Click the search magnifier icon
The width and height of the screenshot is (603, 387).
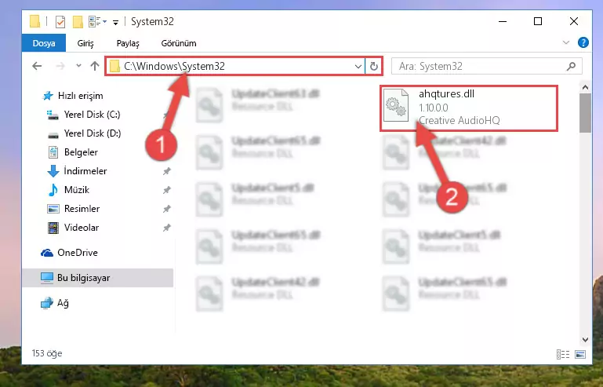click(571, 66)
